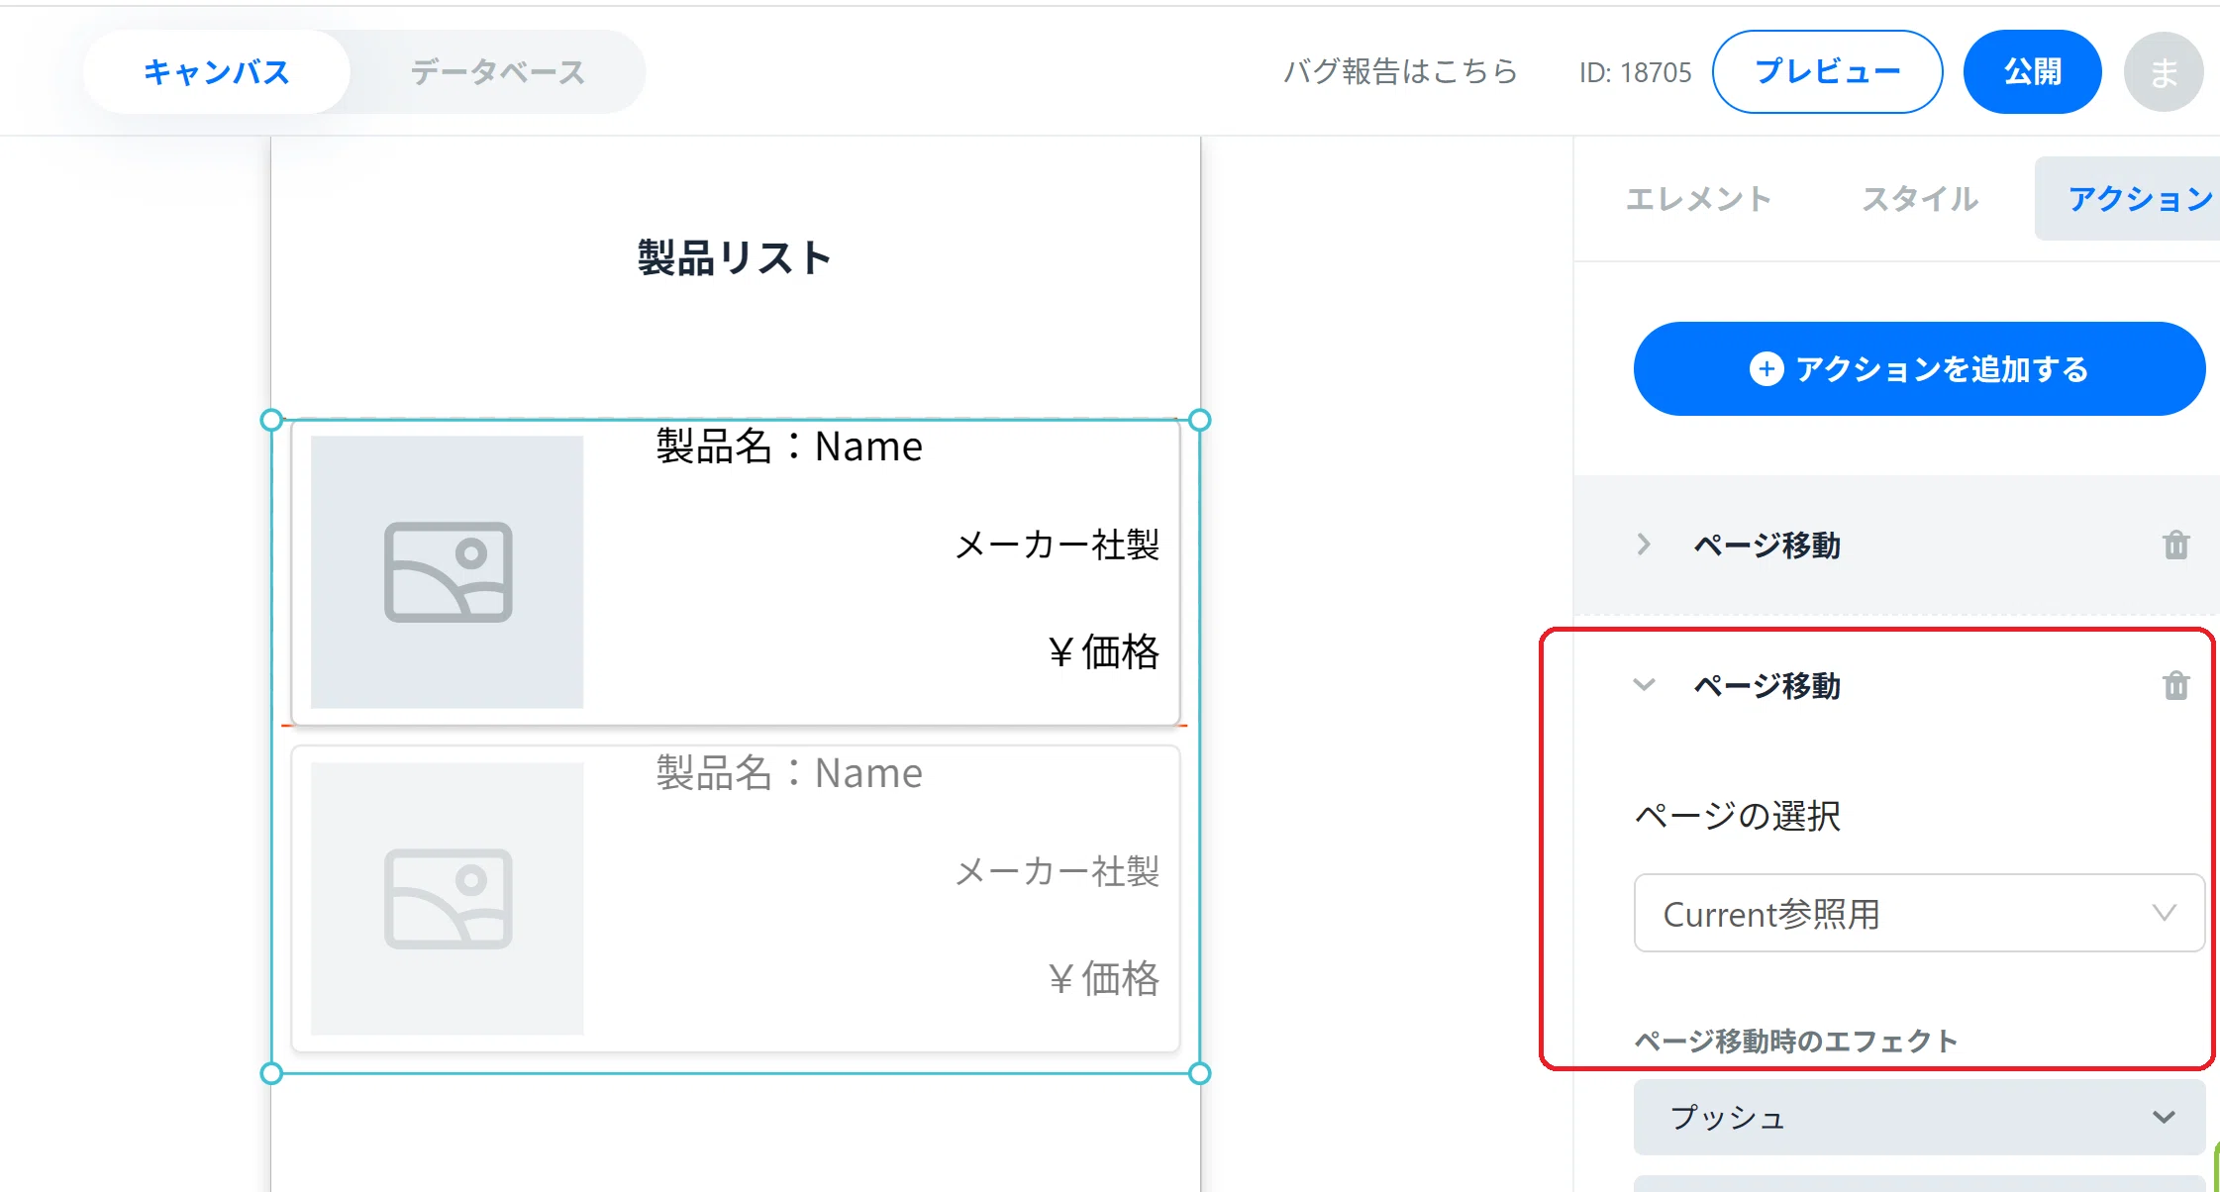The height and width of the screenshot is (1192, 2220).
Task: Open the Current参照用 page dropdown
Action: pos(1919,913)
